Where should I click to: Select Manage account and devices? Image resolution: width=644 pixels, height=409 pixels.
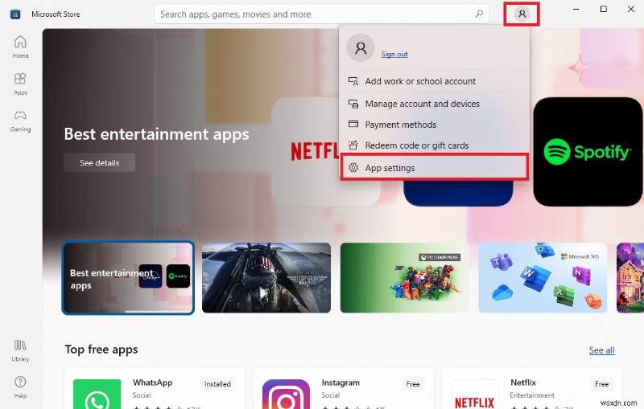click(434, 104)
